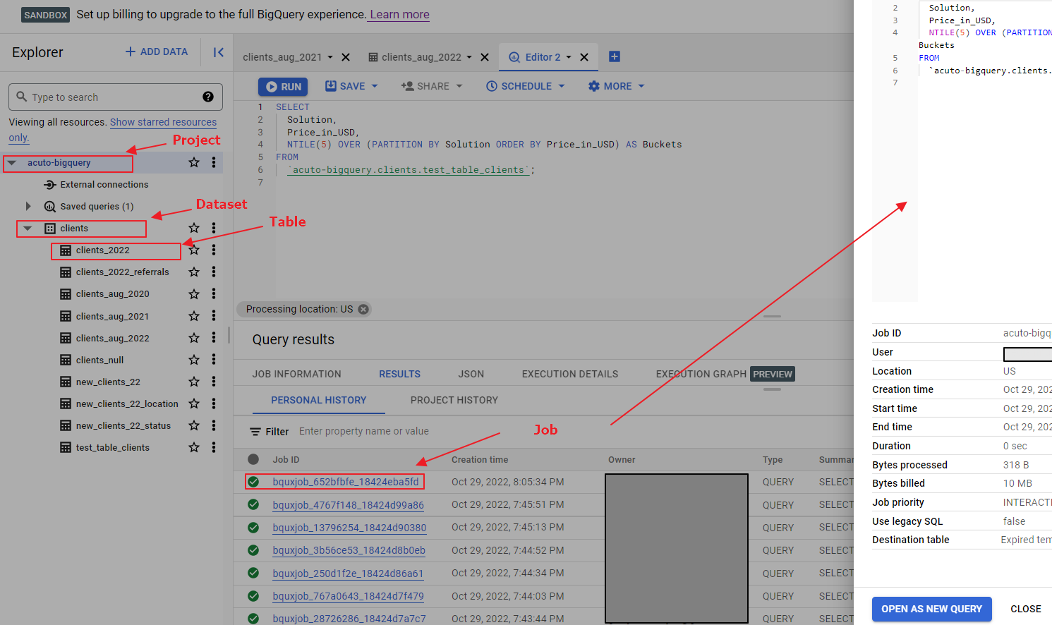Switch to the JSON tab
This screenshot has width=1052, height=625.
(471, 374)
